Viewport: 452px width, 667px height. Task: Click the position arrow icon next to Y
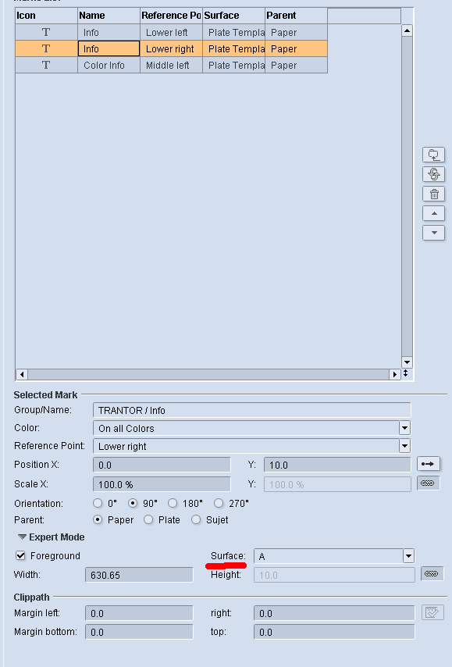[x=428, y=464]
